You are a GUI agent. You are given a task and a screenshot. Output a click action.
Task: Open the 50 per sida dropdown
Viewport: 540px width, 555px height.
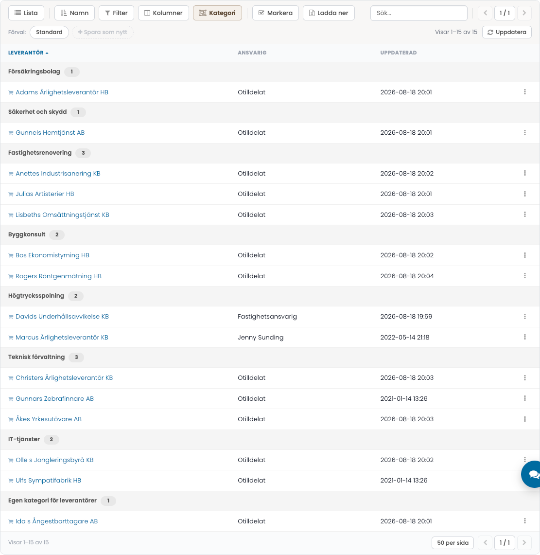pos(453,543)
